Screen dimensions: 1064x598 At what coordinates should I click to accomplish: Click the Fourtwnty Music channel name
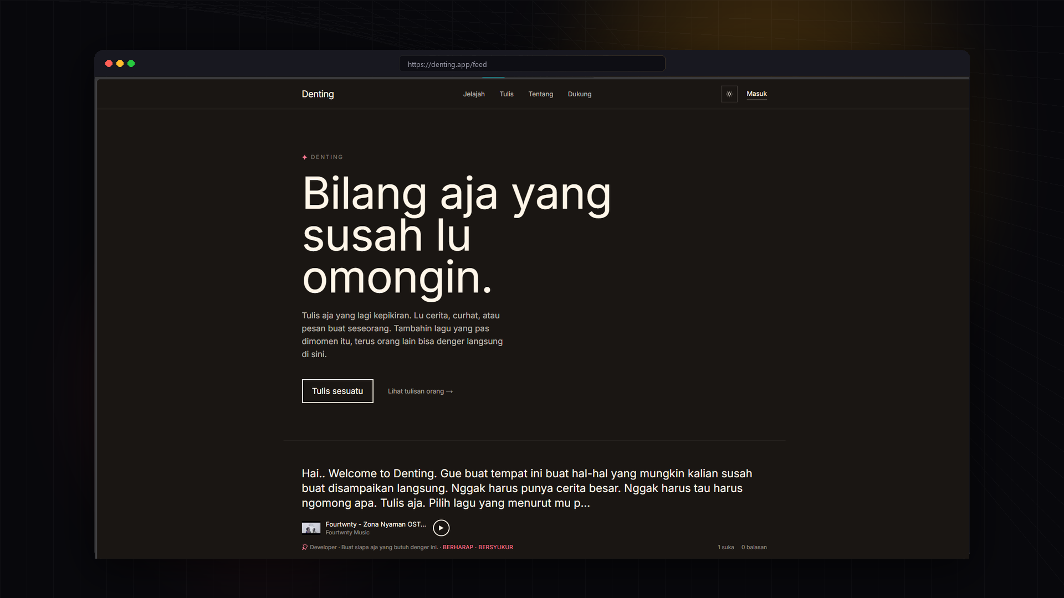tap(347, 533)
